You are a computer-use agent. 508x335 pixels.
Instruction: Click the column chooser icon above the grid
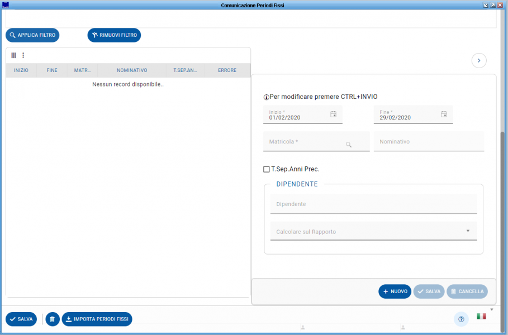coord(13,55)
